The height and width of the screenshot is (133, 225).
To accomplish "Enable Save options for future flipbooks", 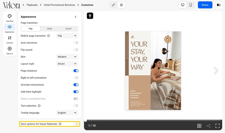I will 76,124.
